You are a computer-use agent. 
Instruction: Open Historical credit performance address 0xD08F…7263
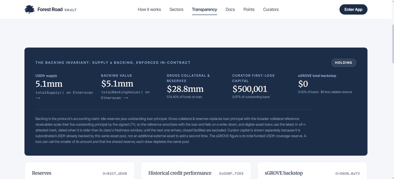click(231, 173)
